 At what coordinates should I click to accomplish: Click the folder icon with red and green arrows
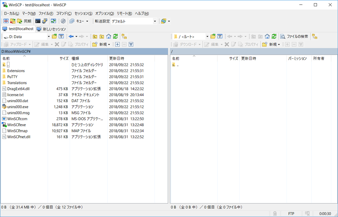pyautogui.click(x=13, y=21)
